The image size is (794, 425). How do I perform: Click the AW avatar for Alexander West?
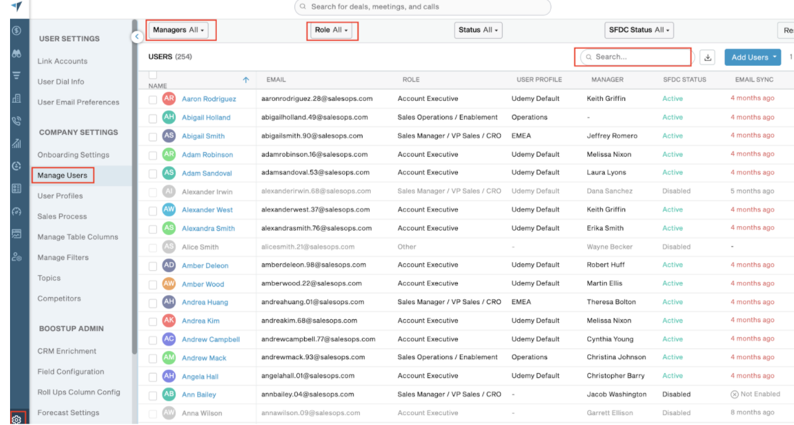coord(168,209)
